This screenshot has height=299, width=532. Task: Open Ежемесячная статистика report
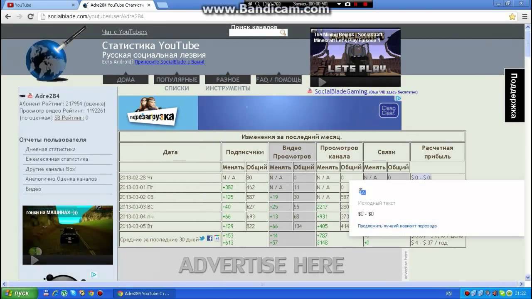[x=57, y=159]
